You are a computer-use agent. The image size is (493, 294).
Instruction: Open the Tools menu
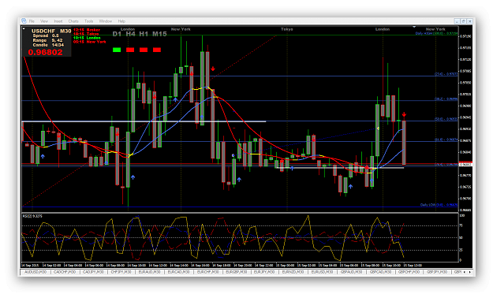click(x=88, y=21)
